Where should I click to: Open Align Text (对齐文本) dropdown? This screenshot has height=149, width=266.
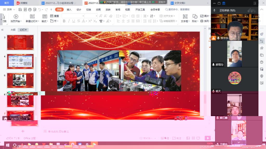click(x=167, y=16)
